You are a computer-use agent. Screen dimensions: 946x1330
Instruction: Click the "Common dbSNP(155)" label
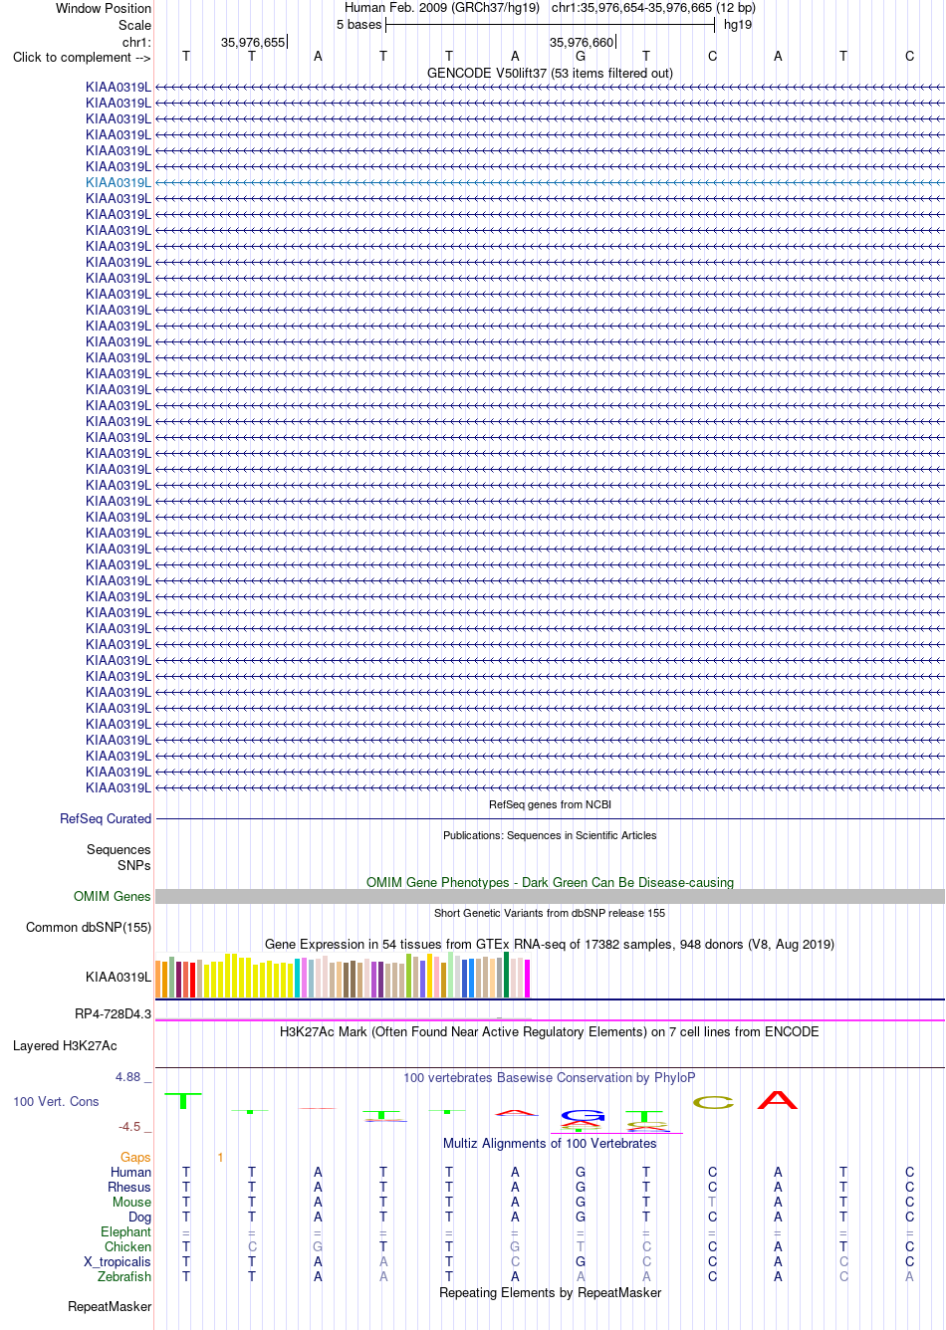click(89, 927)
